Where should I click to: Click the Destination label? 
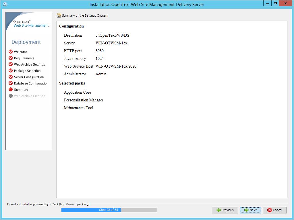click(73, 35)
